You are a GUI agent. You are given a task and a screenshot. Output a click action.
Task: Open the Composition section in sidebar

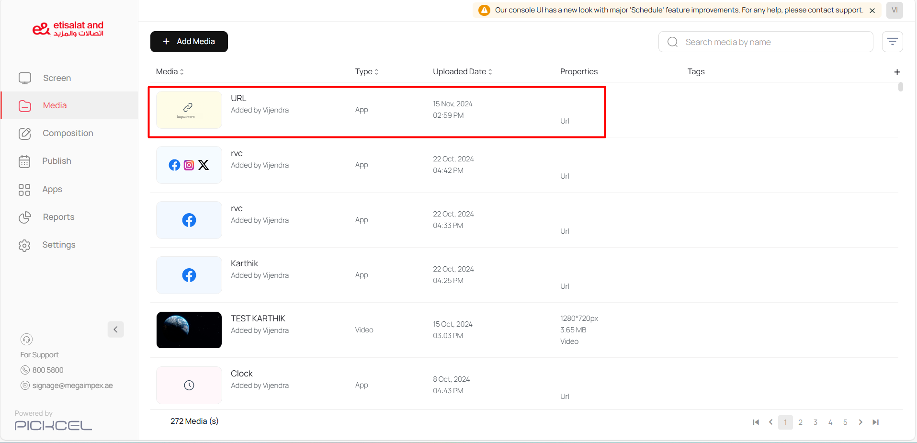pyautogui.click(x=68, y=133)
